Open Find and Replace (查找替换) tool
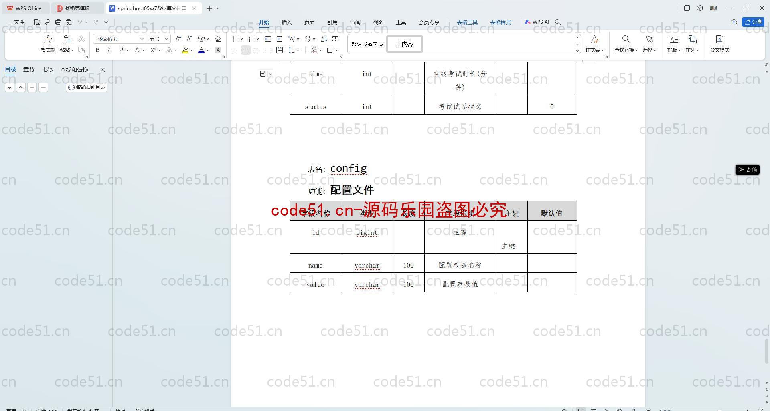This screenshot has width=770, height=411. 626,43
